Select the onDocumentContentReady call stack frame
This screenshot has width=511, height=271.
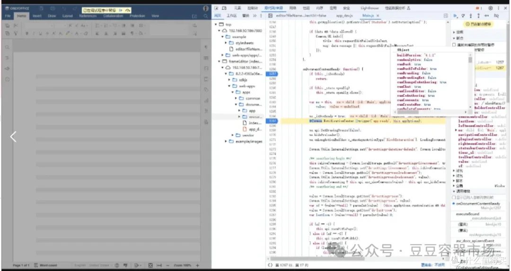478,203
